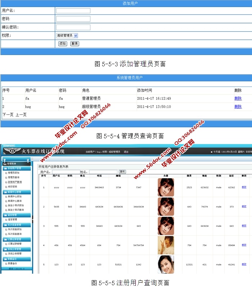Collapse the 系统公告管理 section header
The image size is (252, 287).
[x=17, y=249]
